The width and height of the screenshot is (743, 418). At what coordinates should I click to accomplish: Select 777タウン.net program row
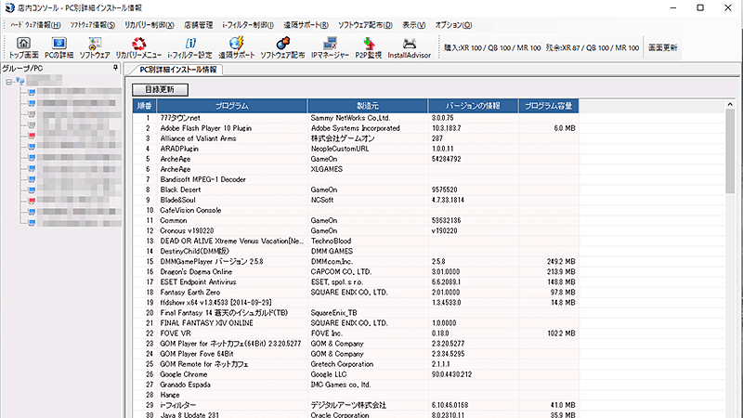coord(356,118)
